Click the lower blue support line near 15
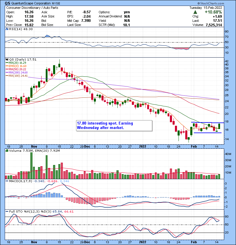The image size is (236, 245). pyautogui.click(x=208, y=133)
